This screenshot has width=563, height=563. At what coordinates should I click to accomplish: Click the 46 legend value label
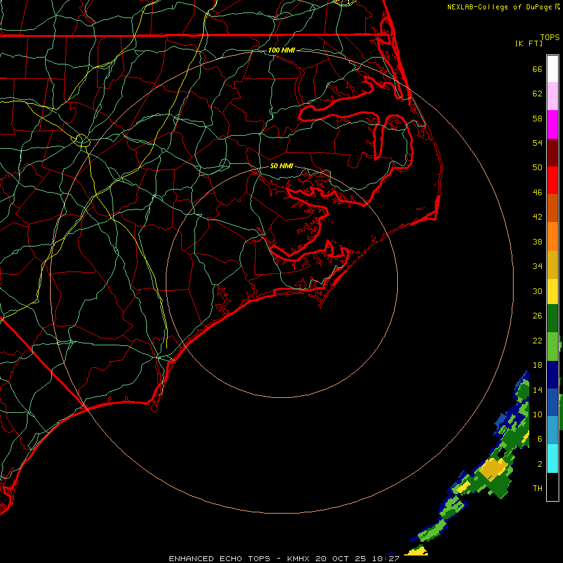point(537,192)
